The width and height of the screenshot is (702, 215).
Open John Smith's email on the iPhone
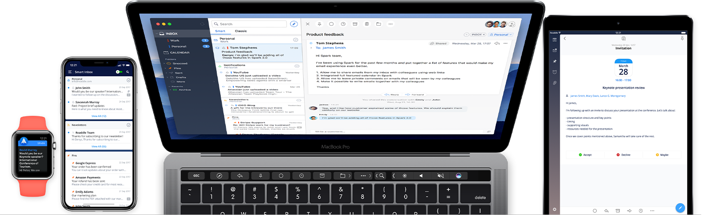[99, 91]
